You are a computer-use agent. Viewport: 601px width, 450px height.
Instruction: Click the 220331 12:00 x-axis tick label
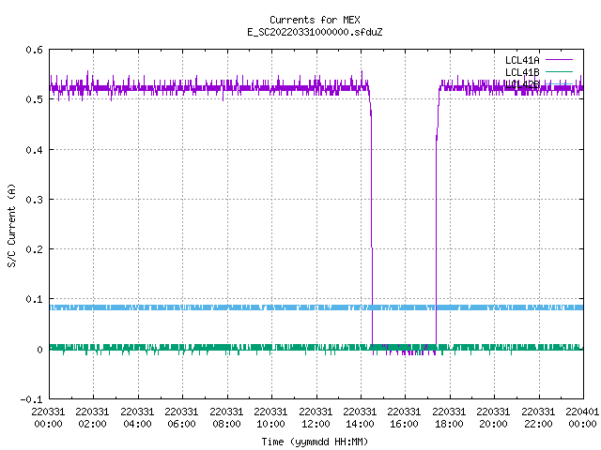pyautogui.click(x=316, y=418)
